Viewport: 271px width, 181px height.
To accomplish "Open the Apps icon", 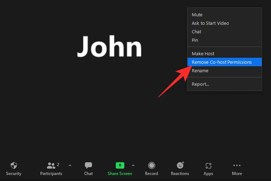I will pyautogui.click(x=208, y=165).
